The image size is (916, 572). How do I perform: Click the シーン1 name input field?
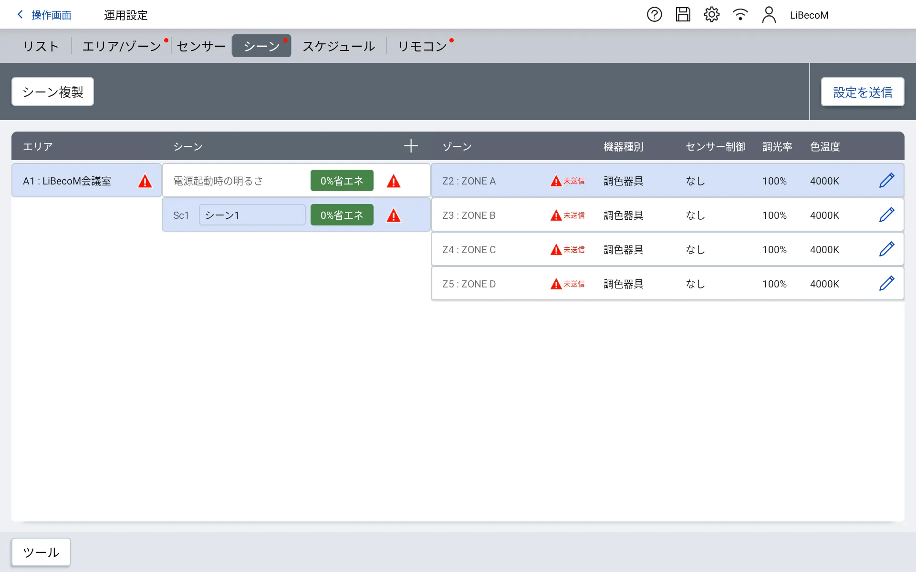tap(252, 215)
